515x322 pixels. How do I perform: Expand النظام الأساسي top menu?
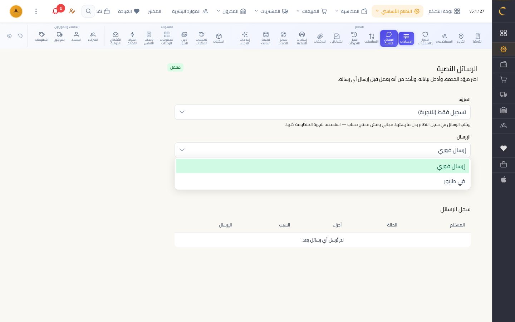pos(397,11)
